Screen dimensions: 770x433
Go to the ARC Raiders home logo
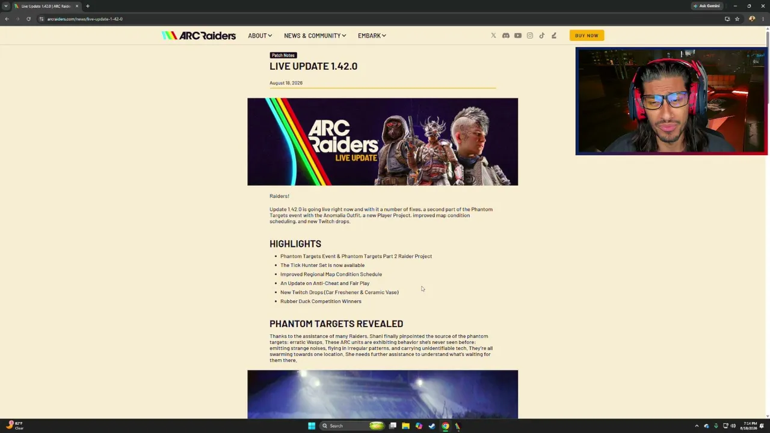[199, 35]
